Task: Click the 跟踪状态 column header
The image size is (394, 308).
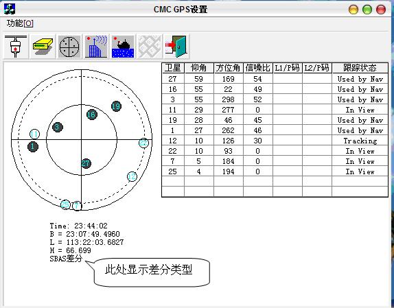Action: pos(360,68)
